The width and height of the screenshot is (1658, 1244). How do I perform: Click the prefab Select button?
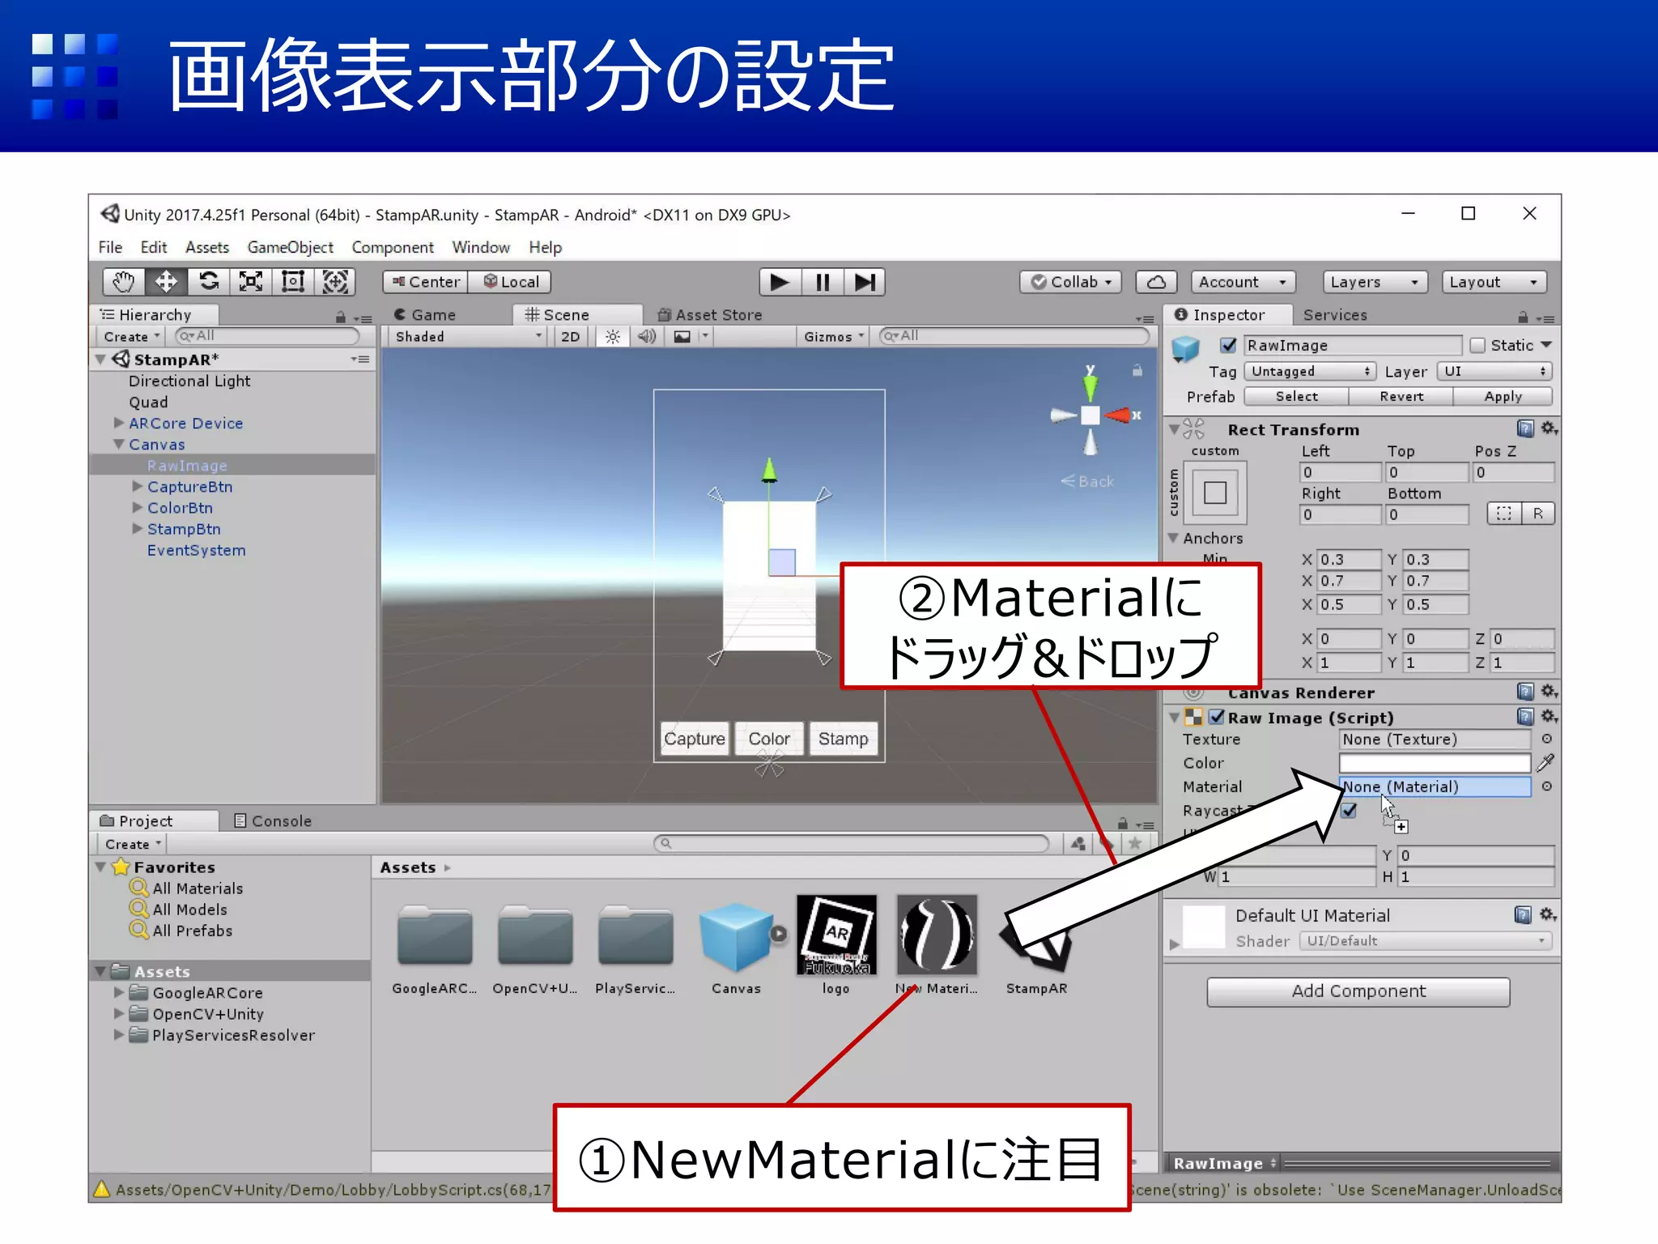[1296, 396]
